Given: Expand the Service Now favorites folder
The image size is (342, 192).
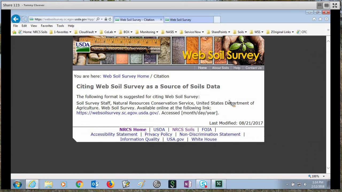Looking at the screenshot, I should coord(192,32).
